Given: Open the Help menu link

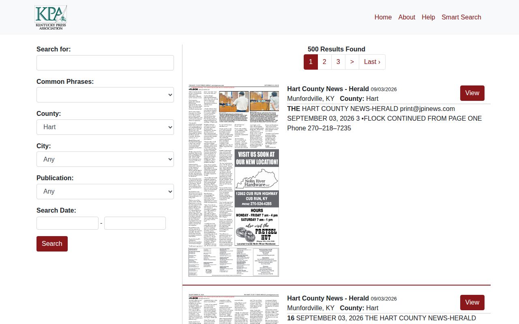Looking at the screenshot, I should click(x=428, y=17).
